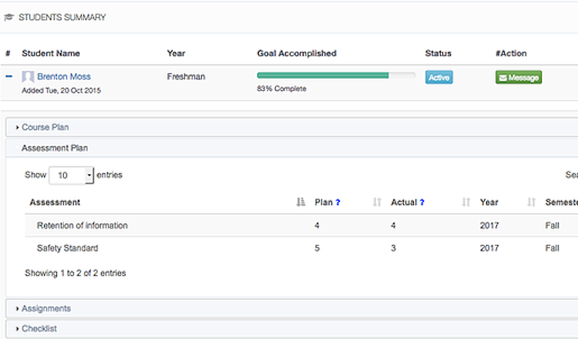Send a message with the Message button
Screen dimensions: 578x339
click(x=519, y=77)
